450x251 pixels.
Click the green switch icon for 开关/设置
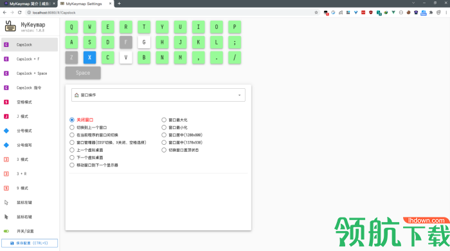pos(6,231)
